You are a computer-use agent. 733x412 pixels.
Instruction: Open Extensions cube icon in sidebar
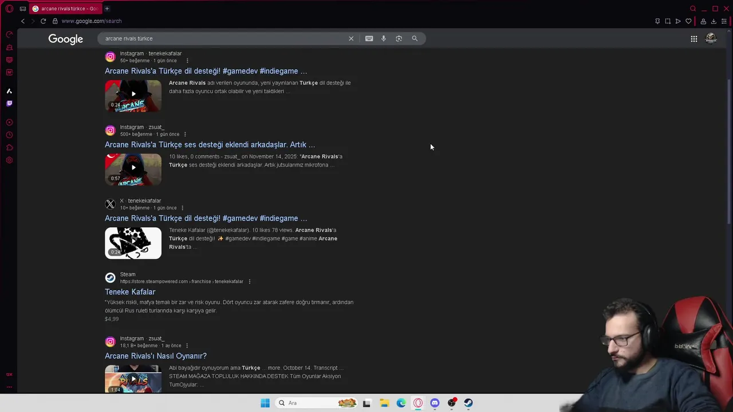pyautogui.click(x=9, y=148)
